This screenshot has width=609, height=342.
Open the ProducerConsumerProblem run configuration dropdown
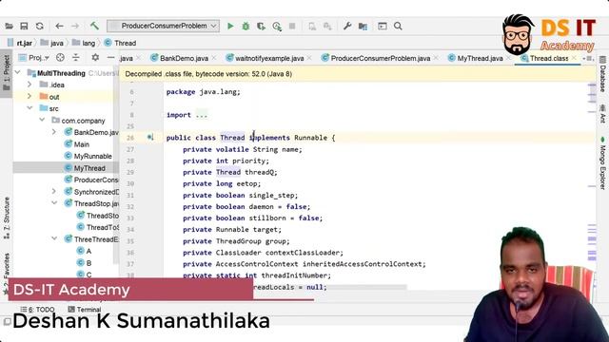pyautogui.click(x=163, y=26)
